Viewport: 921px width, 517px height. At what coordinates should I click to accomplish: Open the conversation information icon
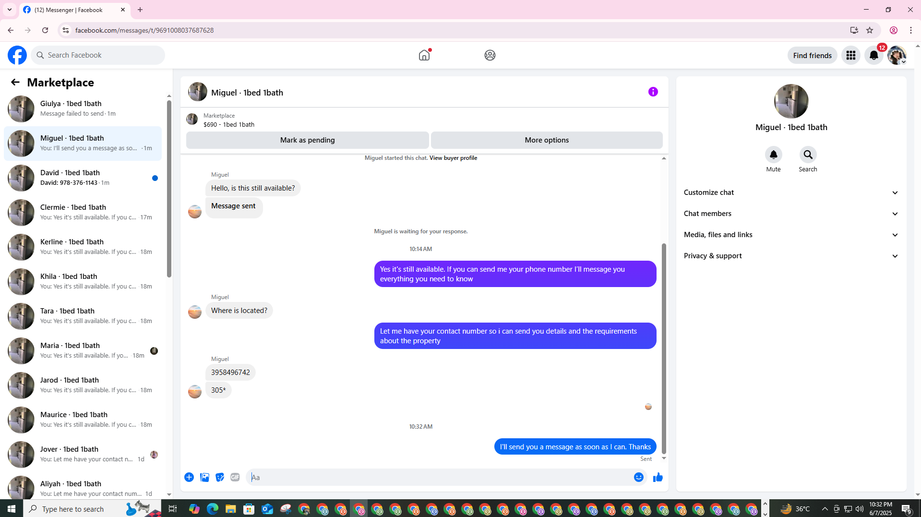tap(653, 92)
